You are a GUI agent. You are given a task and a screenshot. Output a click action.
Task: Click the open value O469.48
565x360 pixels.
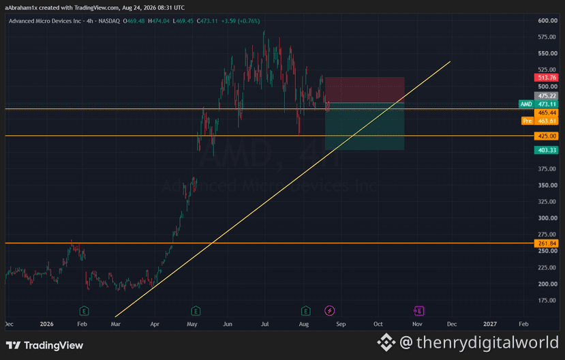click(x=134, y=21)
